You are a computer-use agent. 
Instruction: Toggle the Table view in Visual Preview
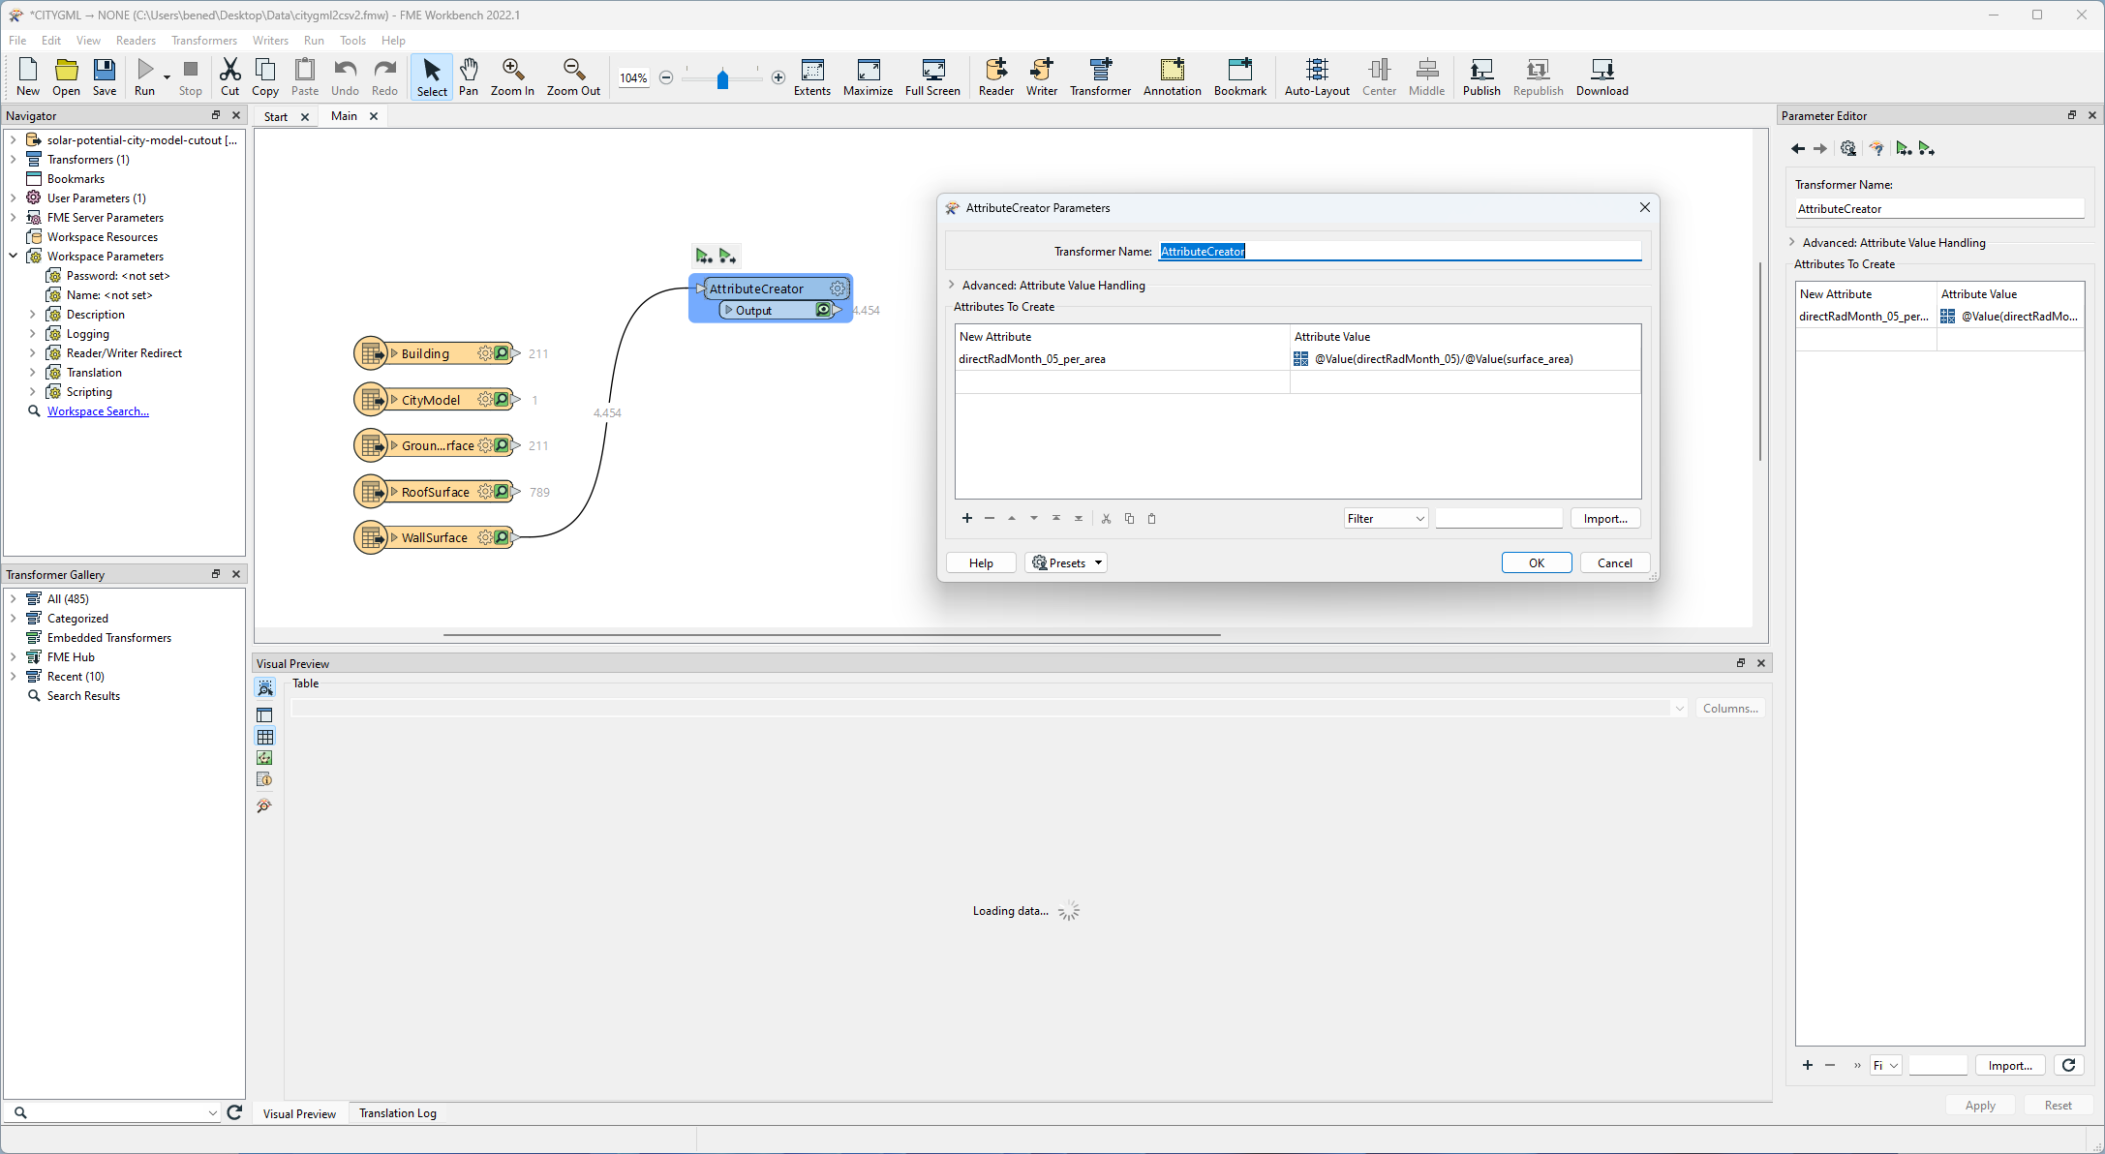point(264,737)
